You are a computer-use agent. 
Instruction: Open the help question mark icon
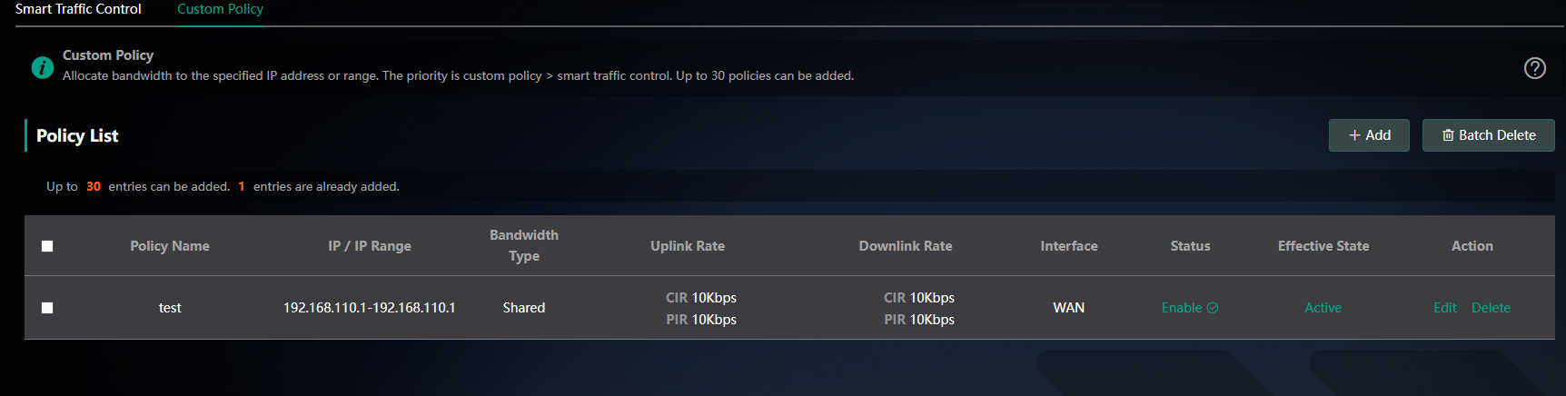point(1534,68)
